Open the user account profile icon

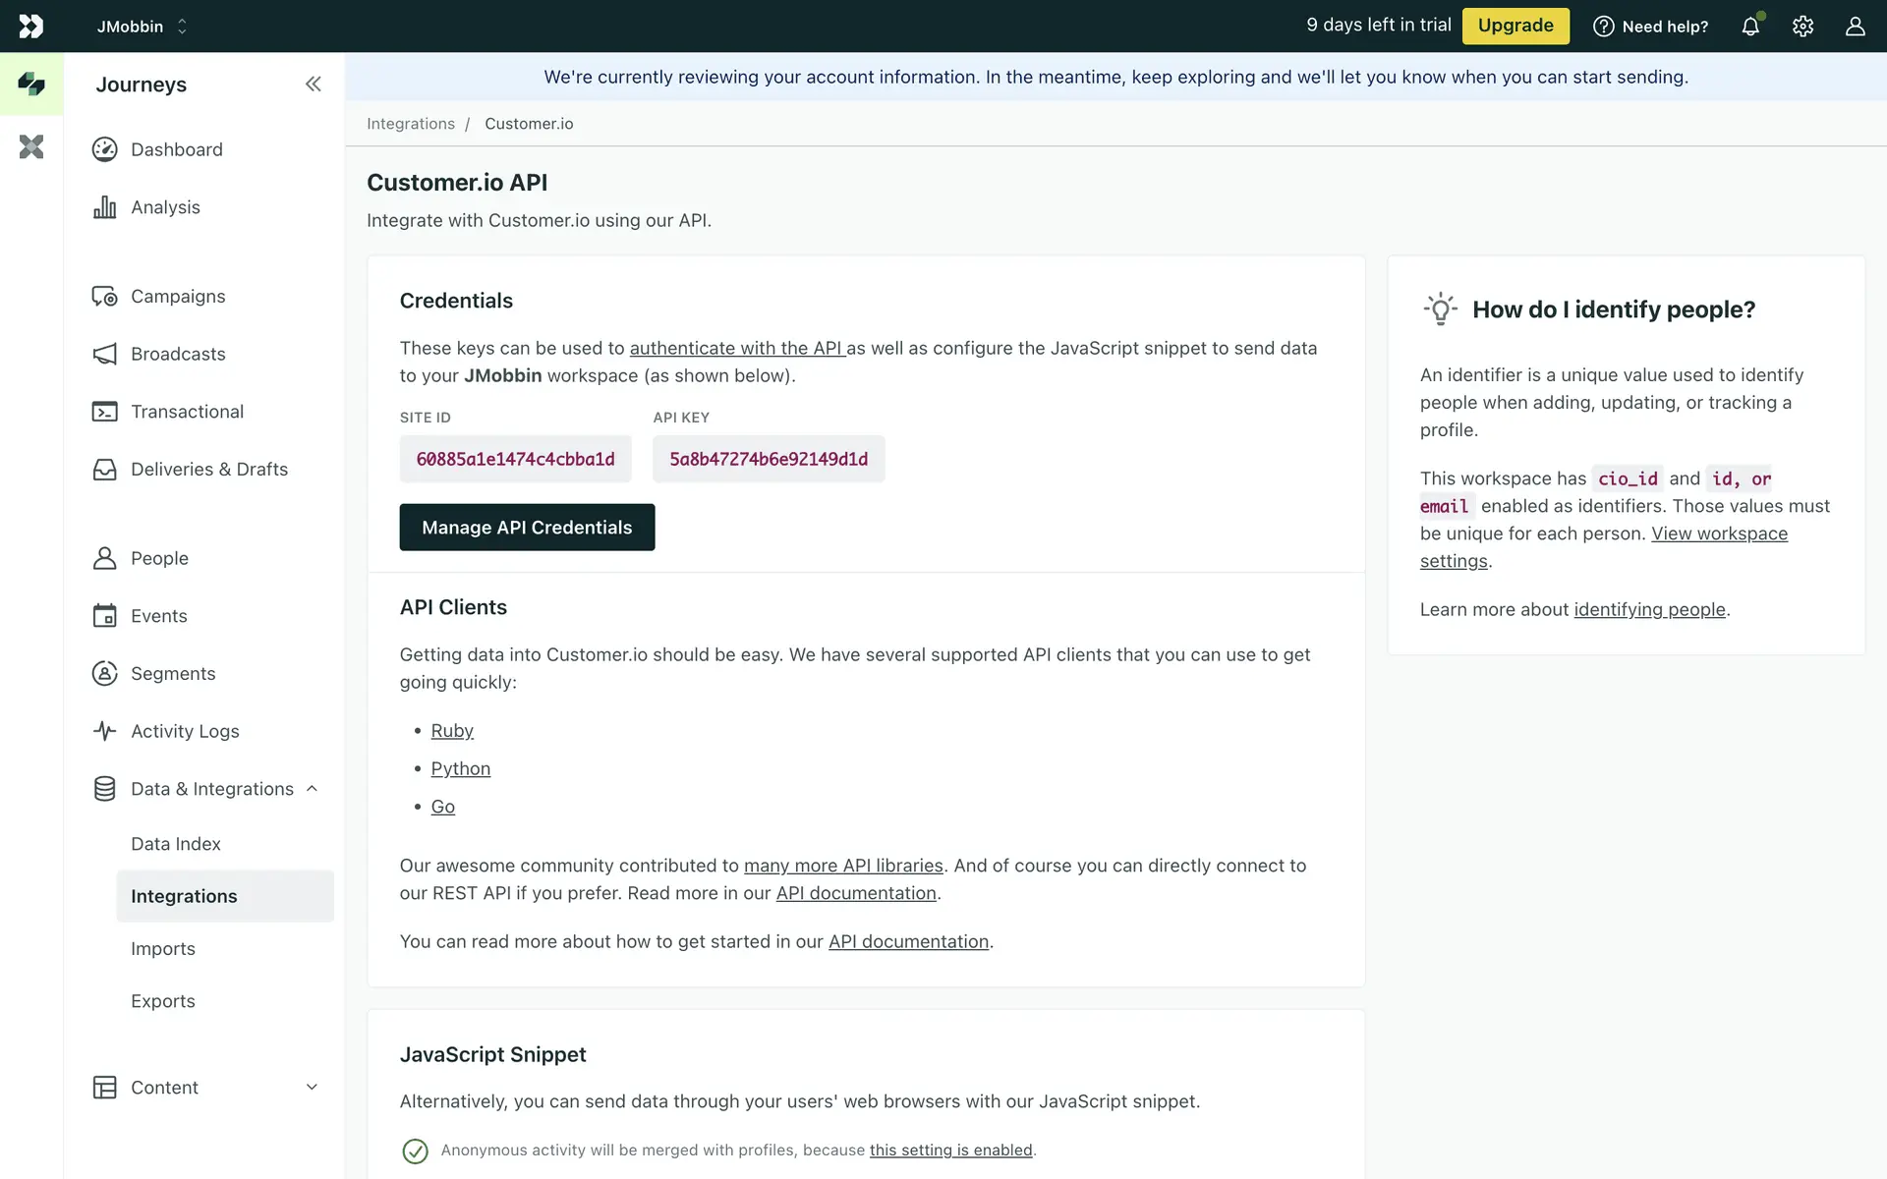click(1855, 27)
